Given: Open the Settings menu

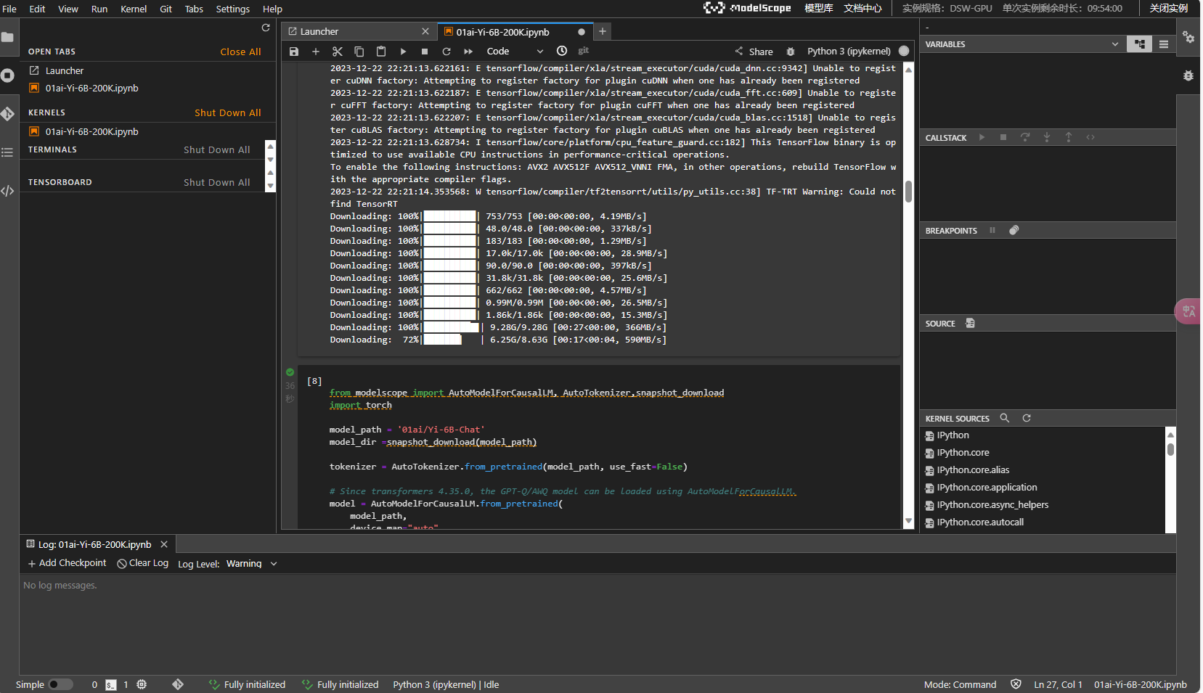Looking at the screenshot, I should pos(232,9).
